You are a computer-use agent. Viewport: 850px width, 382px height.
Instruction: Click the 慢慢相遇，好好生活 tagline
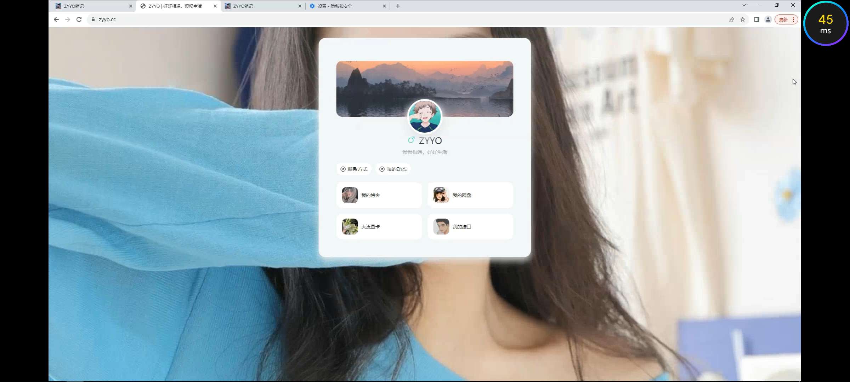click(x=425, y=152)
